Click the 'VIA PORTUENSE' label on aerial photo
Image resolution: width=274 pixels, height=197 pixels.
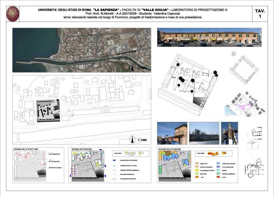[x=127, y=53]
